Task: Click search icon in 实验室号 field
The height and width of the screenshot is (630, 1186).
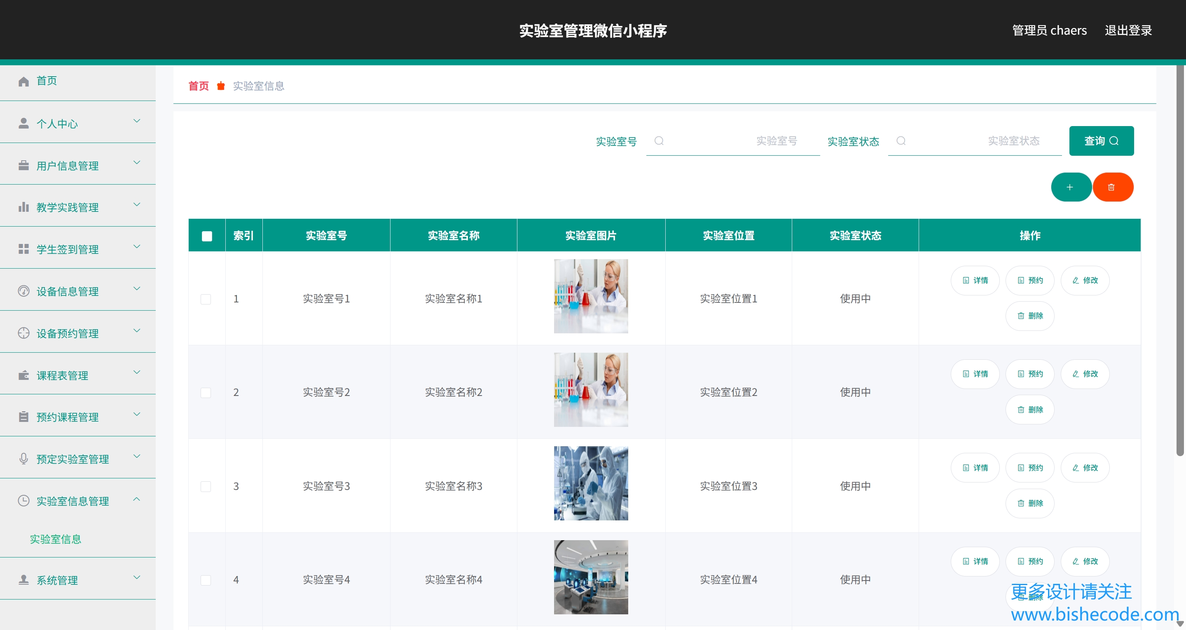Action: point(659,141)
